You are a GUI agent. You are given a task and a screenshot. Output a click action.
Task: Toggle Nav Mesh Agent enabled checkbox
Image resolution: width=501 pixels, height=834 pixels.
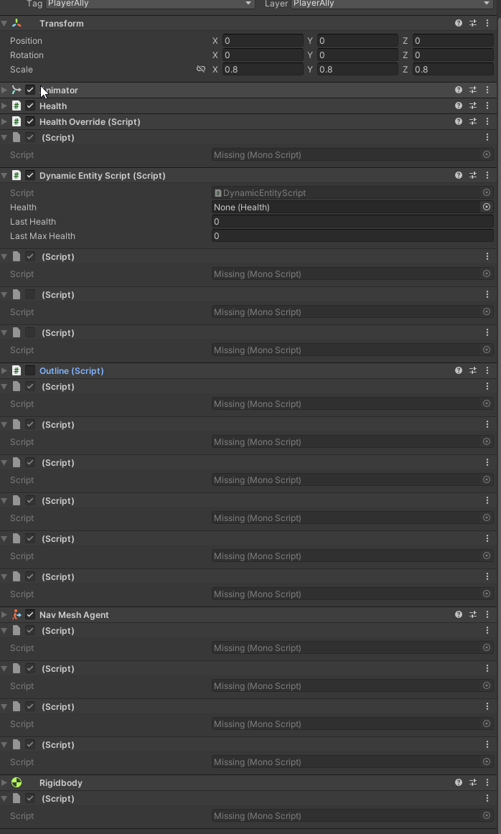(30, 615)
